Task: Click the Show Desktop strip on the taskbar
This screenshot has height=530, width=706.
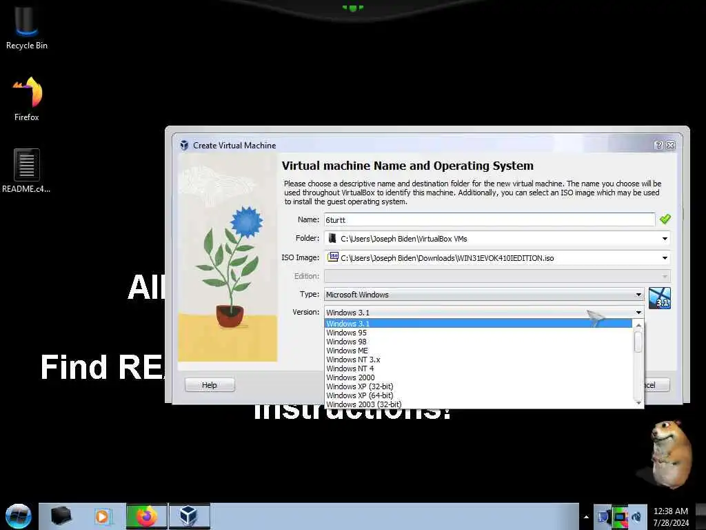Action: pos(700,516)
